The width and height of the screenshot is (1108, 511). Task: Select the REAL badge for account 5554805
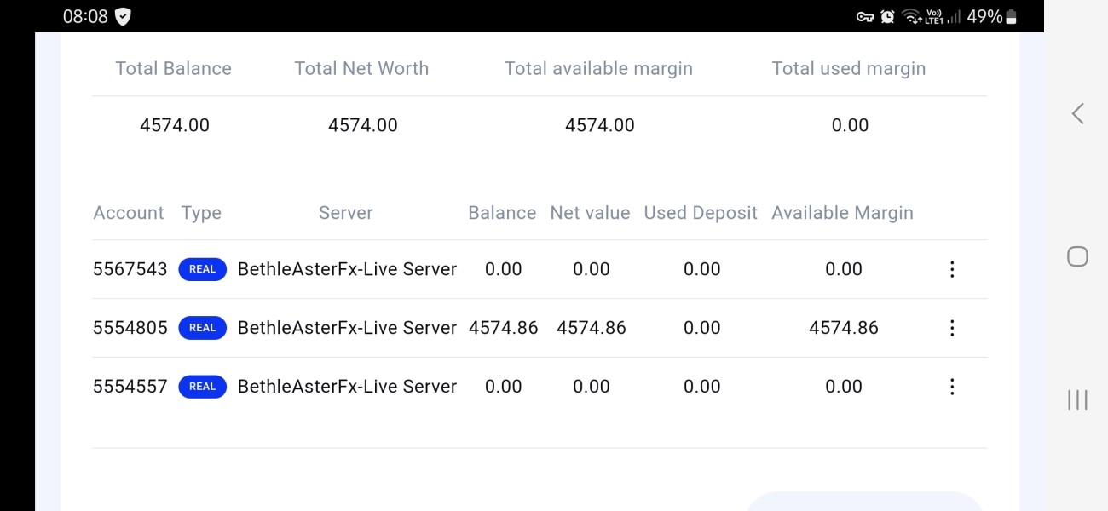(202, 328)
